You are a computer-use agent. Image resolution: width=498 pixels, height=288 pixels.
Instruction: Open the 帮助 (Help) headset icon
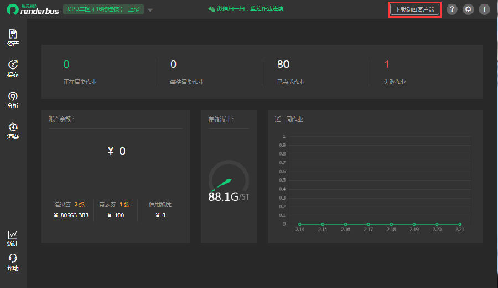tap(13, 262)
